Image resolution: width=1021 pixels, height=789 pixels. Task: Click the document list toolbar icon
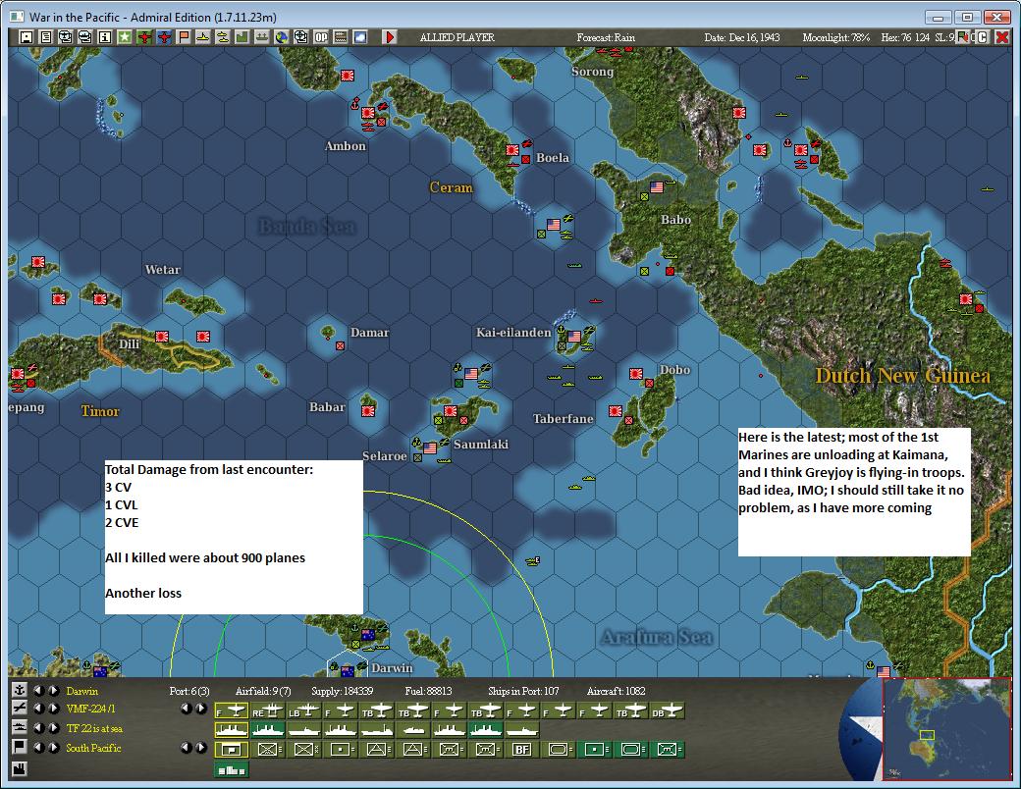45,37
